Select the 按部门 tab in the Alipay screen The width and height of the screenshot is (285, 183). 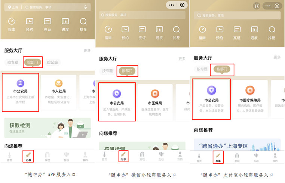[x=222, y=69]
